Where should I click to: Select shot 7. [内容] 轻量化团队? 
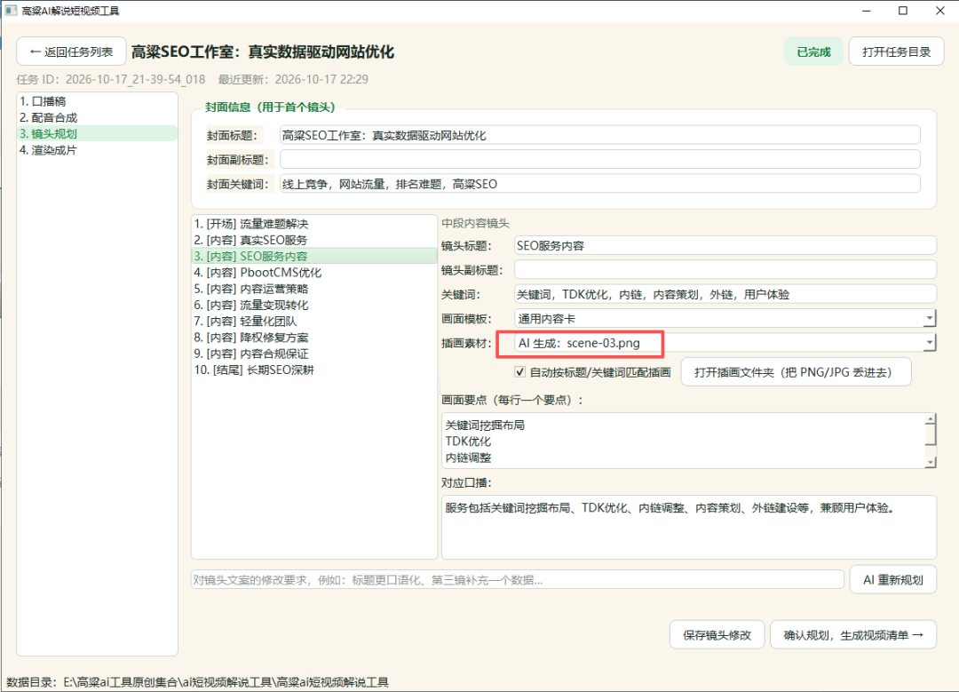pos(314,321)
